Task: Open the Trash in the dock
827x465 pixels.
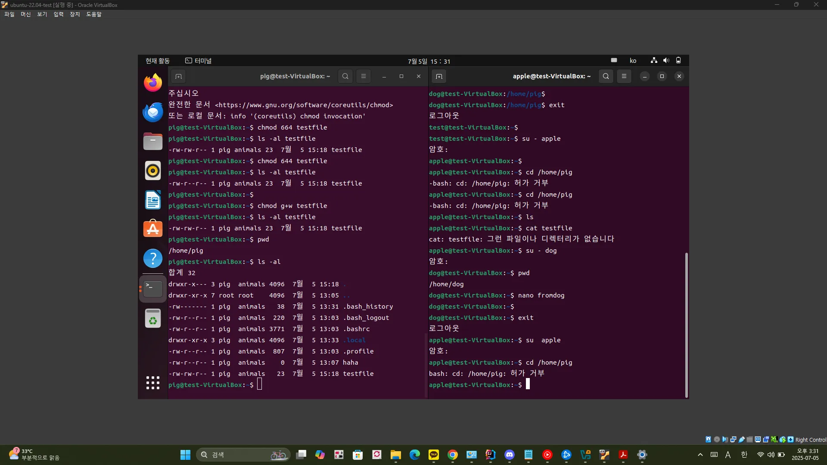Action: click(x=153, y=319)
